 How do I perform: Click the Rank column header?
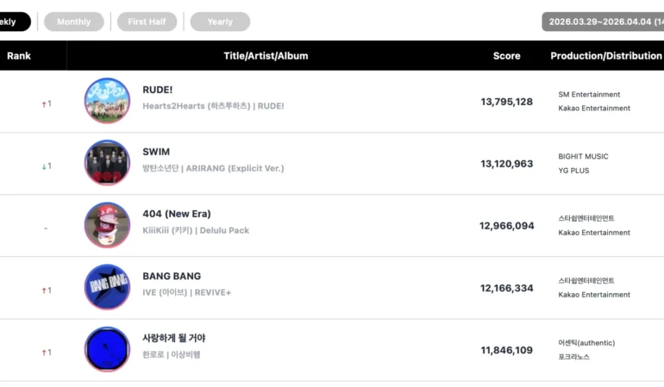pyautogui.click(x=19, y=56)
